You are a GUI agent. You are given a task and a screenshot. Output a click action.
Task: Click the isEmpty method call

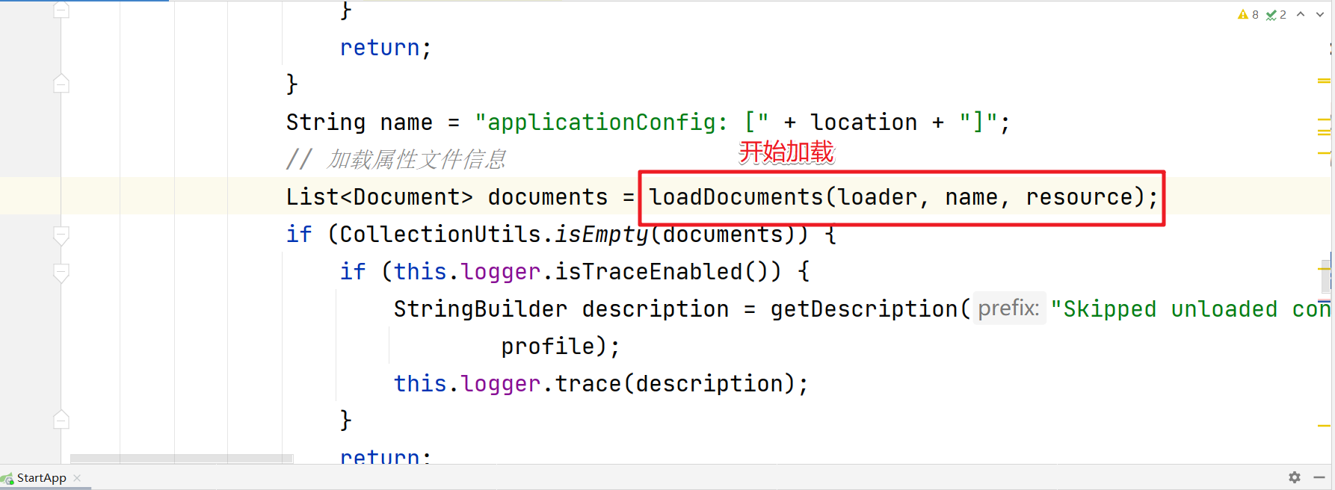click(602, 235)
